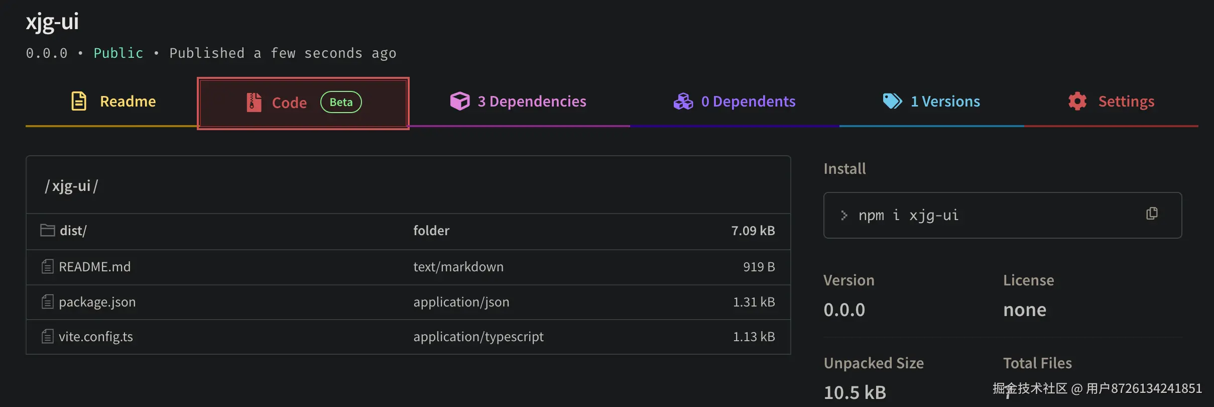The height and width of the screenshot is (407, 1214).
Task: Click the README.md file icon
Action: 48,266
